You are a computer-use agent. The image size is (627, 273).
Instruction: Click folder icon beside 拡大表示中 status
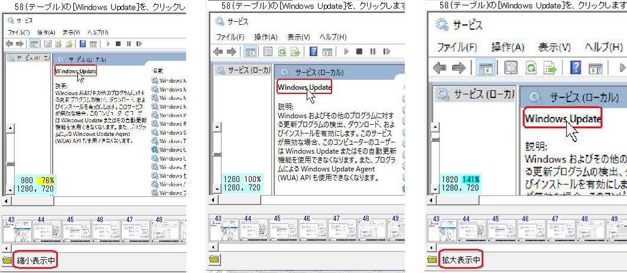432,259
